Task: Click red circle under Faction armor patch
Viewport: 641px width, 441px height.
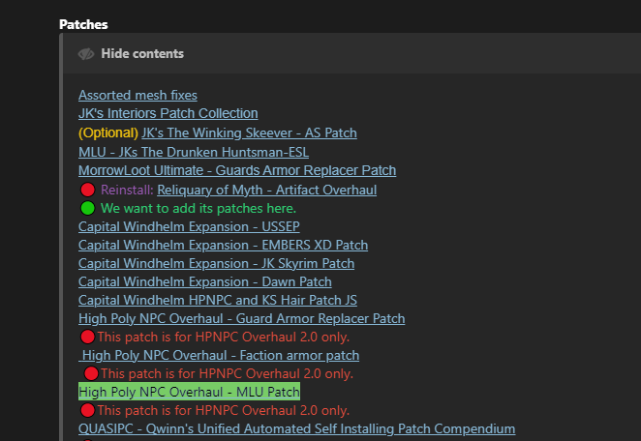Action: [91, 373]
